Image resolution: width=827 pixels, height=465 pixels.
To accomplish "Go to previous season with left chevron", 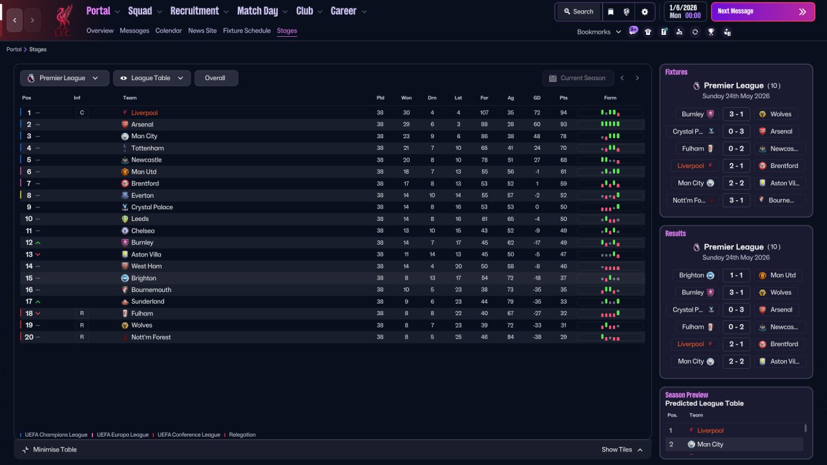I will point(622,78).
